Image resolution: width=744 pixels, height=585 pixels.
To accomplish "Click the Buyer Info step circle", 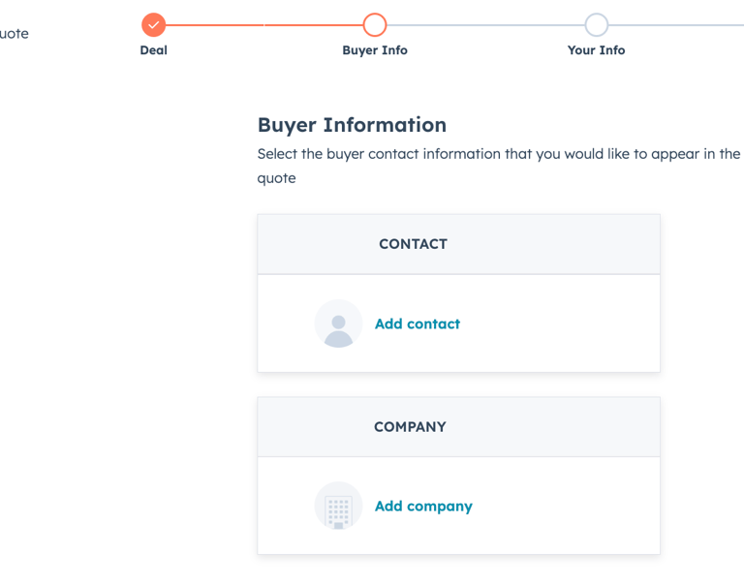I will pos(375,25).
